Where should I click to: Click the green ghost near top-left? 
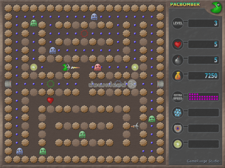34,23
